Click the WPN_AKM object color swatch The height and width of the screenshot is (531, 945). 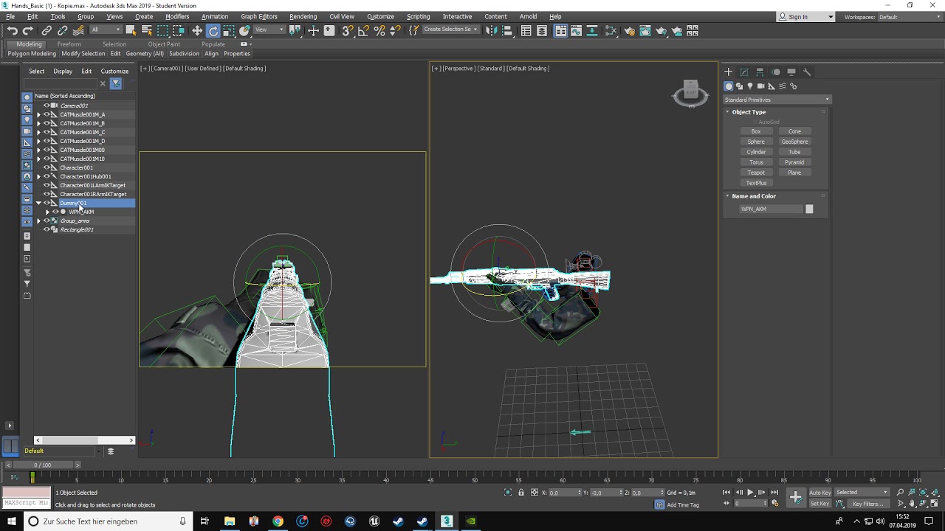pyautogui.click(x=809, y=209)
